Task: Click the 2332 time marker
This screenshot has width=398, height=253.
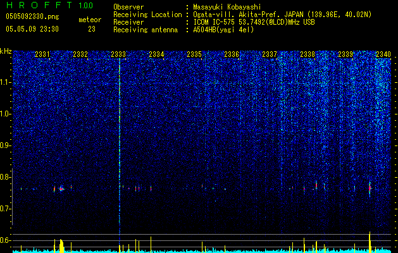Action: point(80,54)
